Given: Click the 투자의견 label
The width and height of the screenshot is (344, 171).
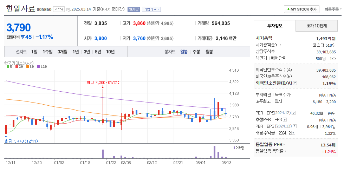Looking at the screenshot, I should coord(264,95).
